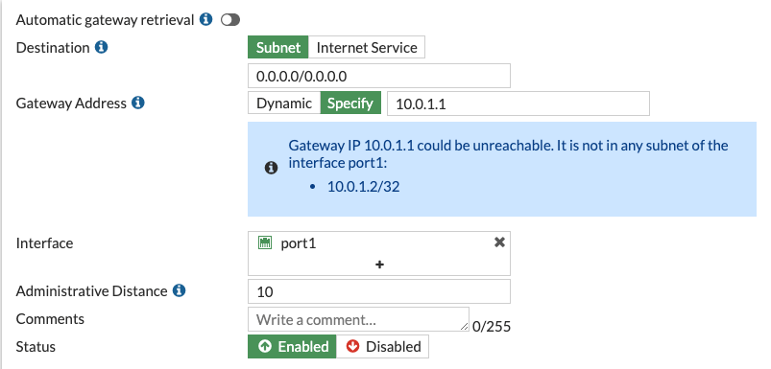This screenshot has height=369, width=771.
Task: Choose Dynamic gateway address option
Action: point(283,104)
